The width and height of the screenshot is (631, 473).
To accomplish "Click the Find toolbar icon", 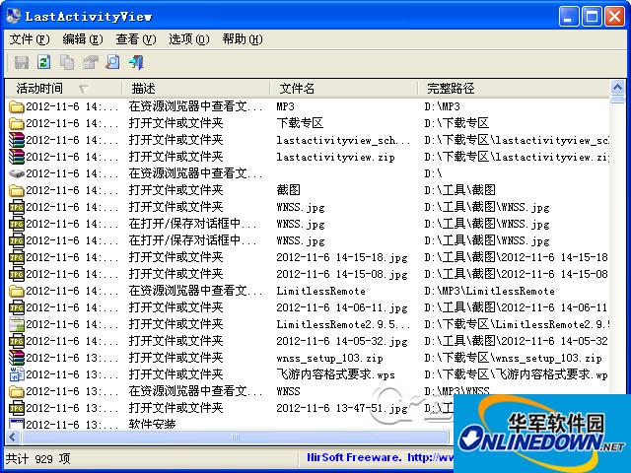I will pos(112,62).
